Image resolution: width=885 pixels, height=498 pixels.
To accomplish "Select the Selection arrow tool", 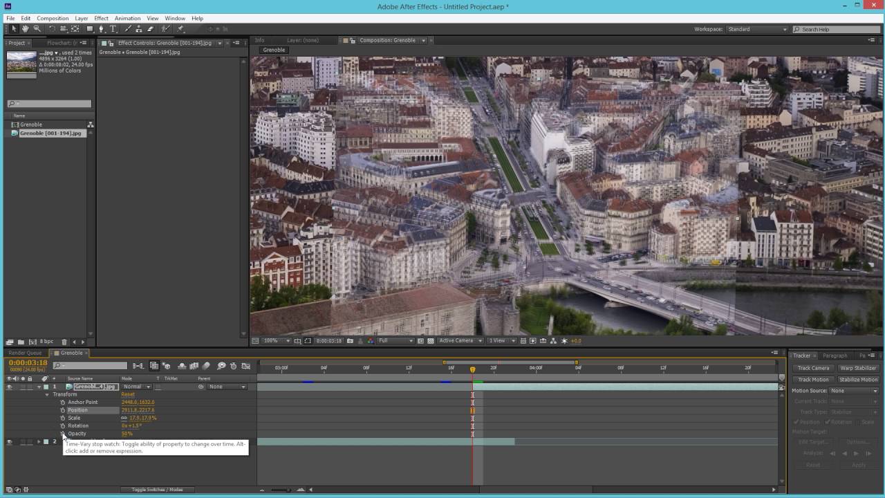I will (x=14, y=29).
